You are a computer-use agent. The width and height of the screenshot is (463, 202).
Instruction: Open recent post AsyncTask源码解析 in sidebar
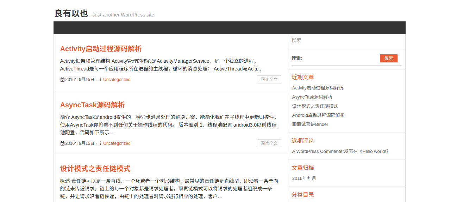(x=312, y=97)
